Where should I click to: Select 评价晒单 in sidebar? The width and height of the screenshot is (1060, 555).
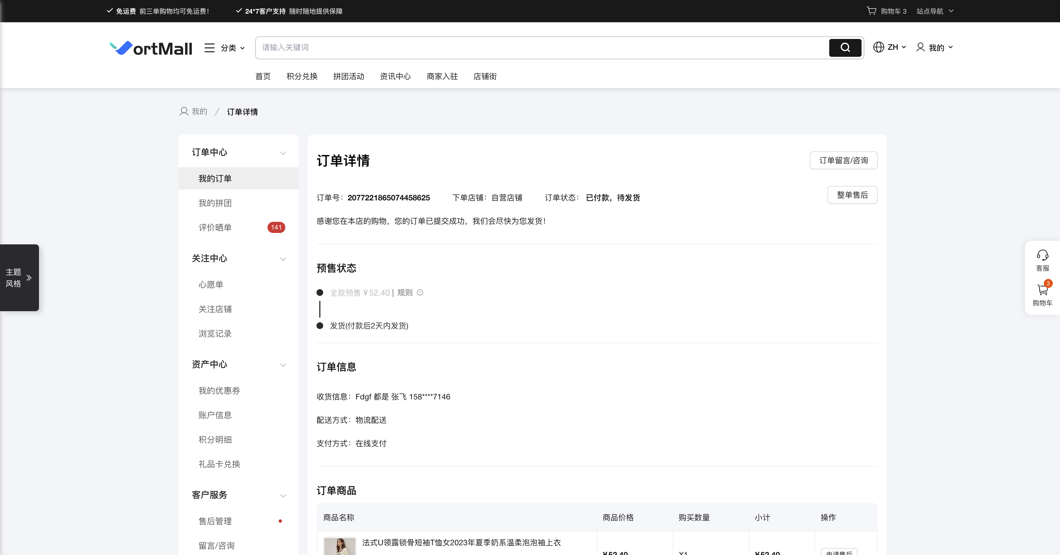pyautogui.click(x=215, y=227)
